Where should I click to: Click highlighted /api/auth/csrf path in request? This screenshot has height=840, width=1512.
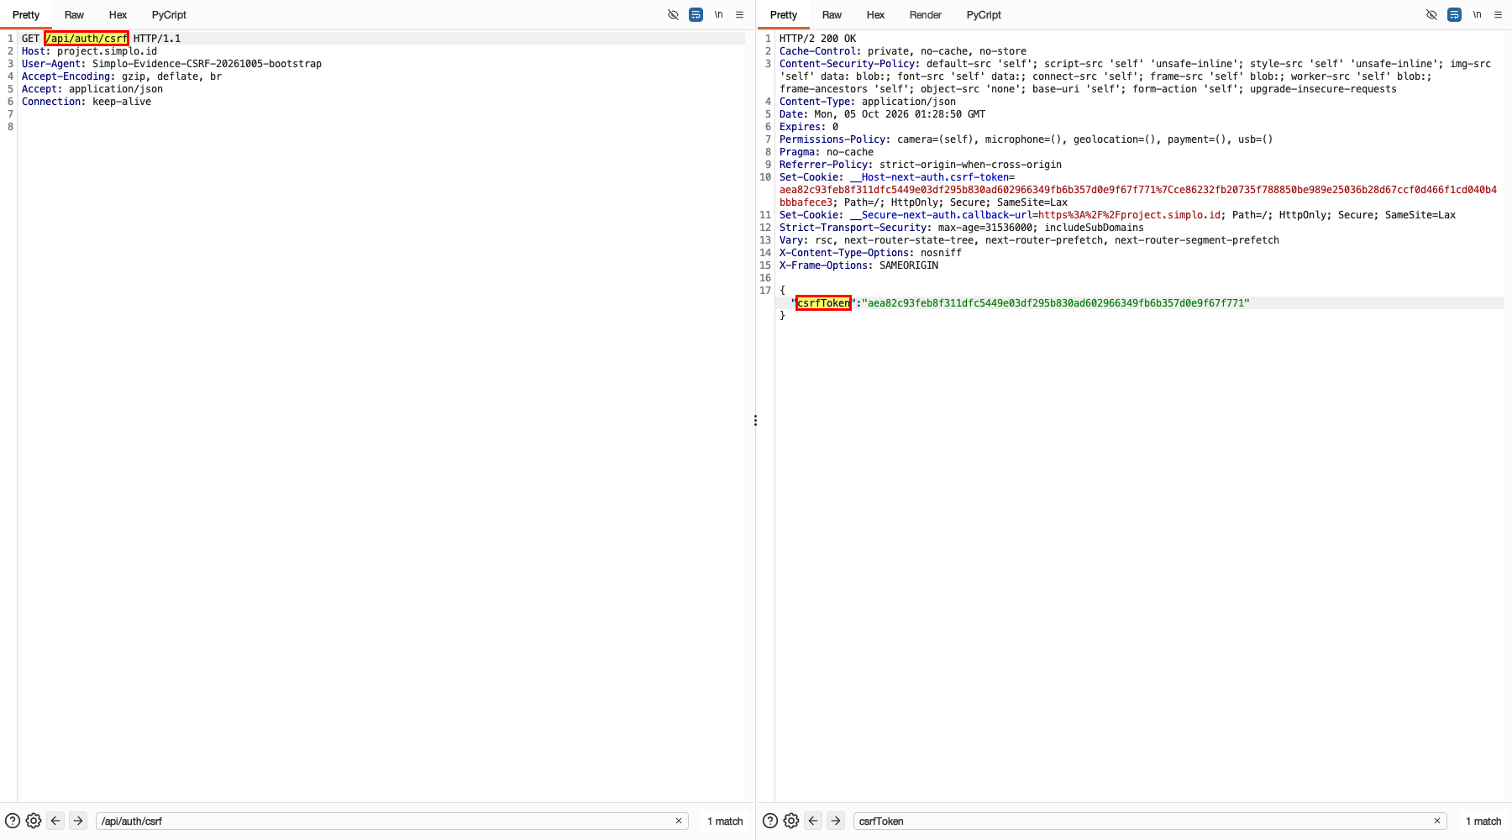click(87, 39)
